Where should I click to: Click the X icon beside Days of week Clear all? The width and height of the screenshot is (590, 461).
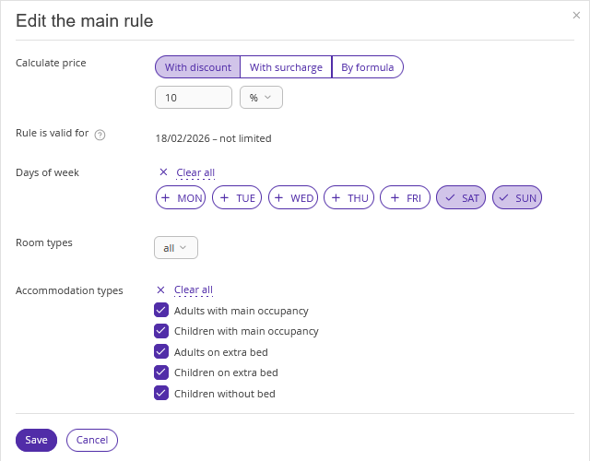click(x=163, y=172)
